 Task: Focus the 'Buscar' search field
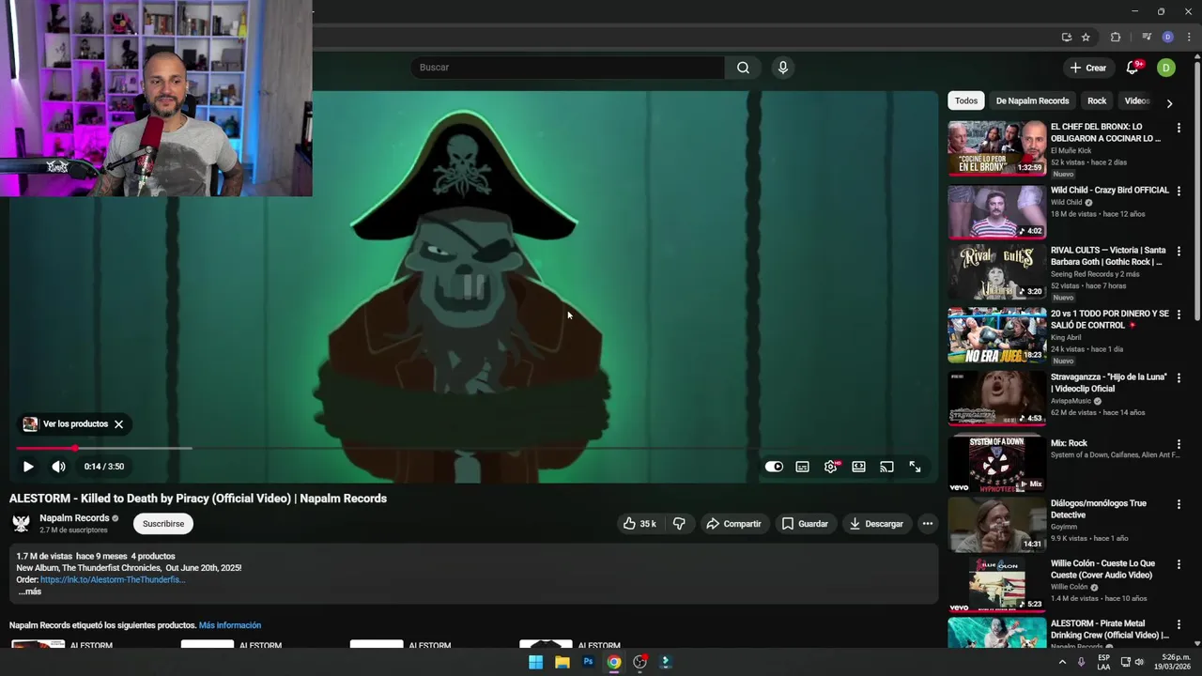pos(567,68)
